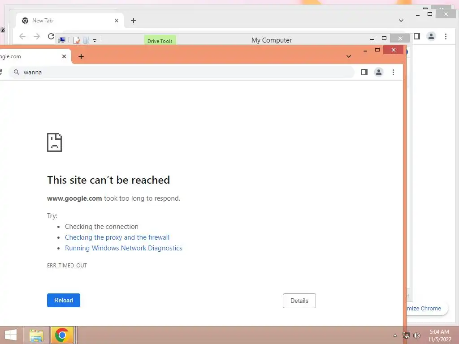Toggle side panel icon in front Chrome window
The image size is (459, 344).
[364, 72]
